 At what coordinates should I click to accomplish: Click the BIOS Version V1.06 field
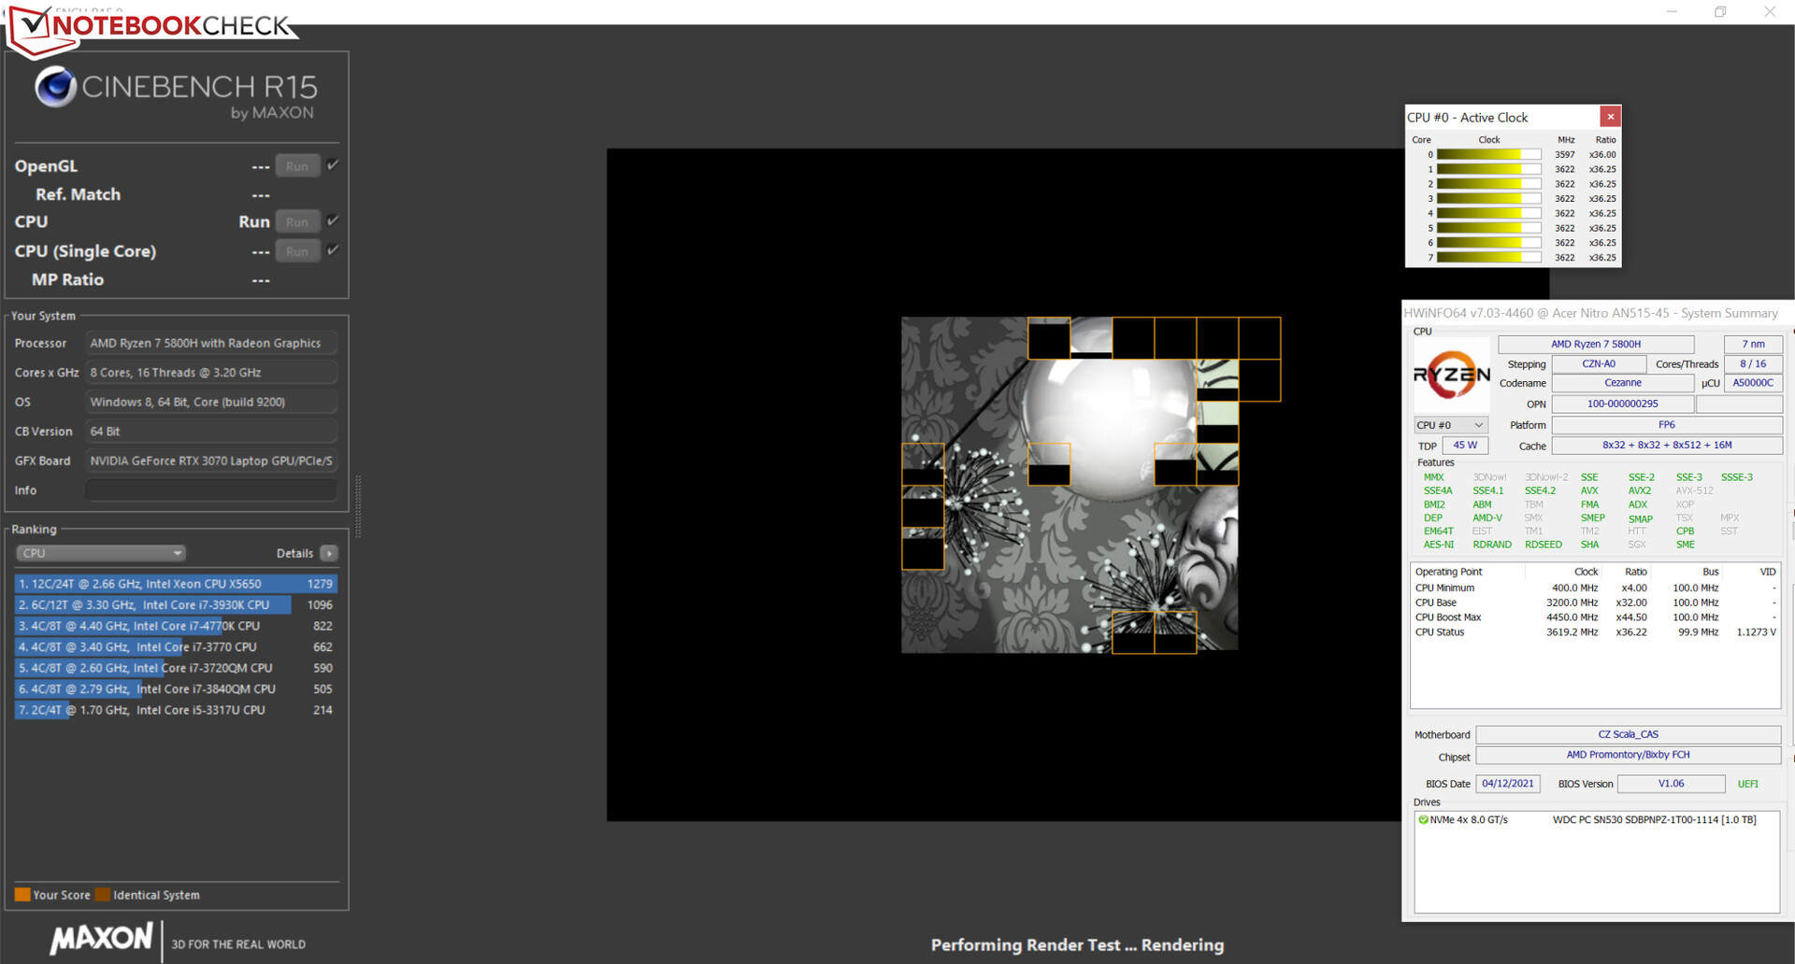(1671, 784)
